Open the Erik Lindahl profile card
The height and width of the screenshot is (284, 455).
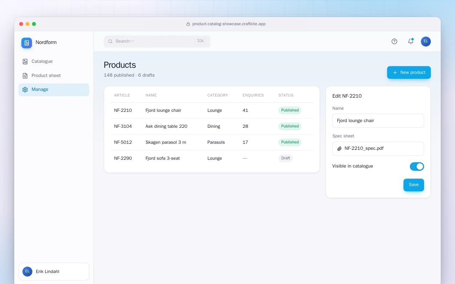[54, 272]
